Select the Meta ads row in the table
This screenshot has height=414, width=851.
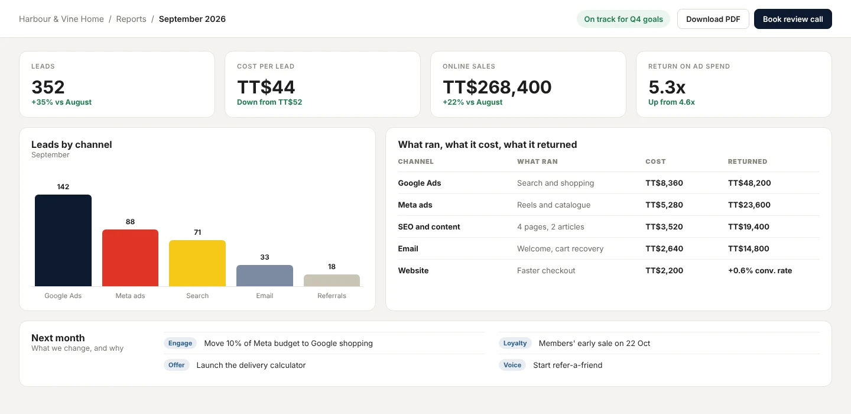tap(609, 205)
